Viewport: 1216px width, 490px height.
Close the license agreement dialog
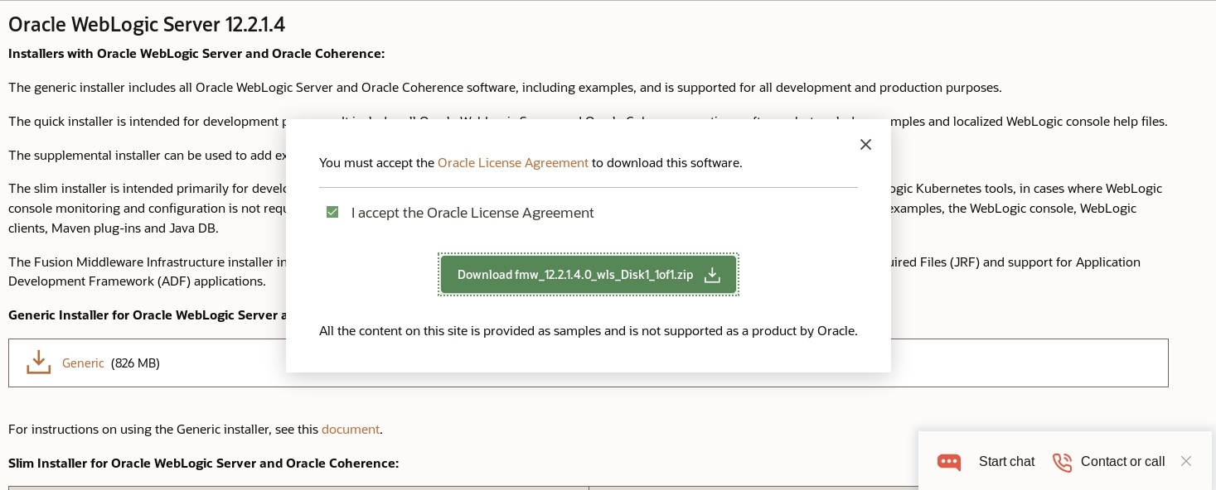[865, 145]
